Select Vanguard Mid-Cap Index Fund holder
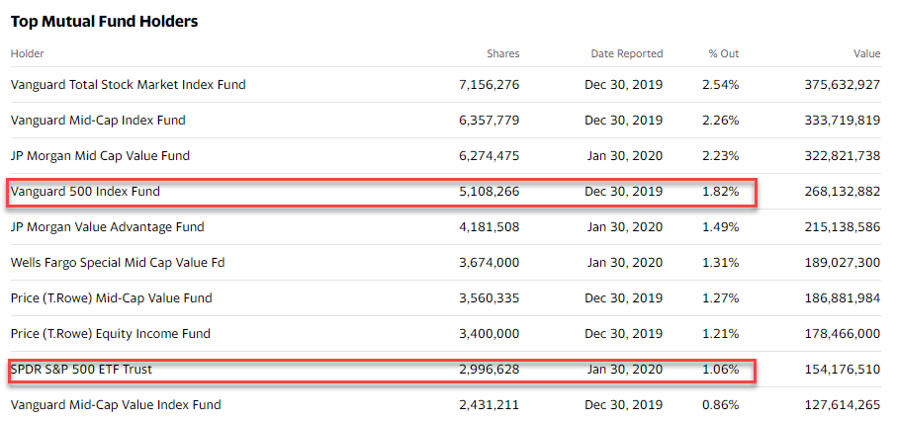The width and height of the screenshot is (897, 421). coord(98,121)
